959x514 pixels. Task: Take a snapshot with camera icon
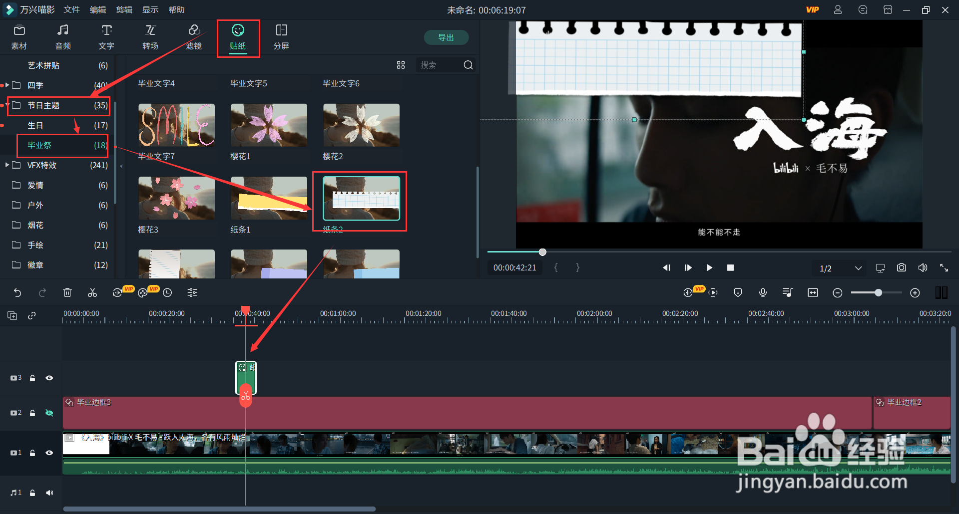pos(902,268)
